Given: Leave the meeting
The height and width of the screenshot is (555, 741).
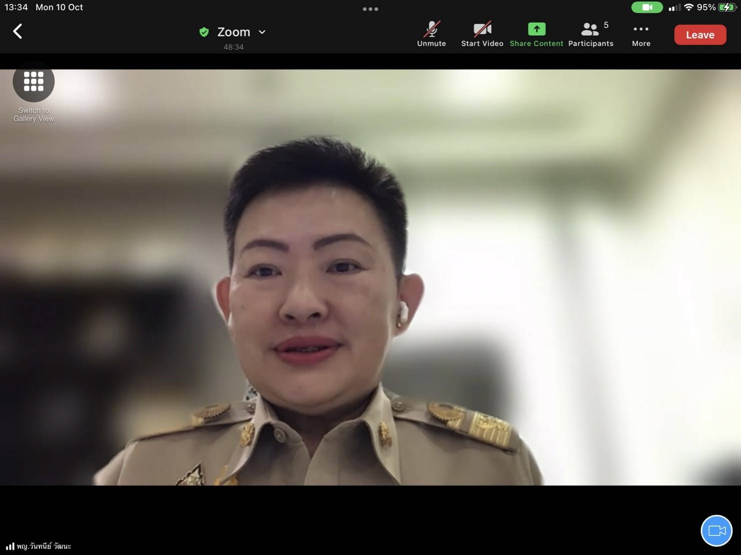Looking at the screenshot, I should pyautogui.click(x=700, y=35).
